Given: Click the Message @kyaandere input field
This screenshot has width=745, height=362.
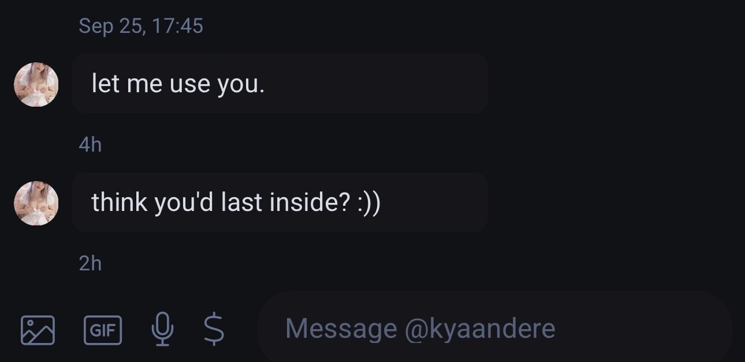Looking at the screenshot, I should 494,329.
